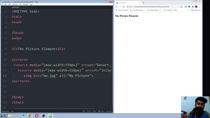
Task: Click the img src="me.jpg" code line
Action: (x=58, y=76)
